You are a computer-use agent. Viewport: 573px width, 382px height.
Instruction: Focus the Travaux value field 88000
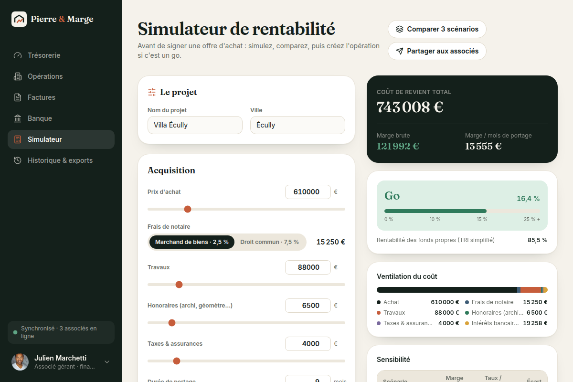click(x=308, y=267)
